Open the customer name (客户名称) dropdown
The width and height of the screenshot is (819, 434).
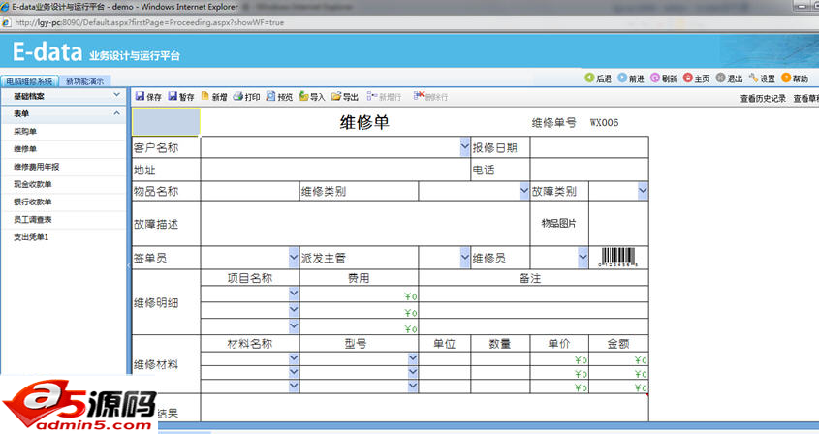(464, 147)
